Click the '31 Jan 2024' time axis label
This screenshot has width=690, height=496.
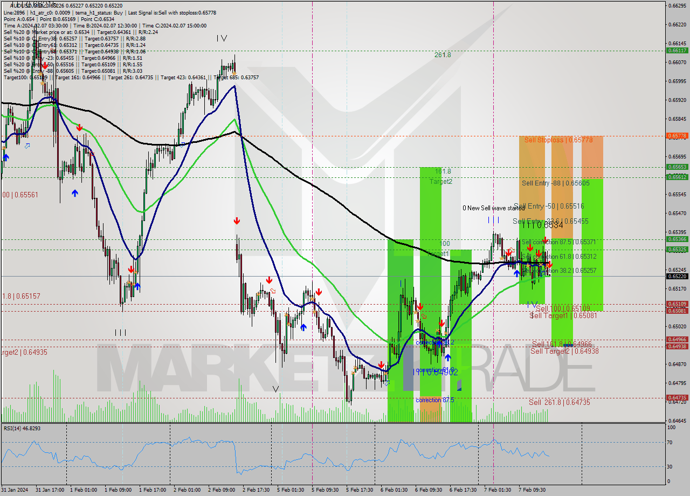14,490
